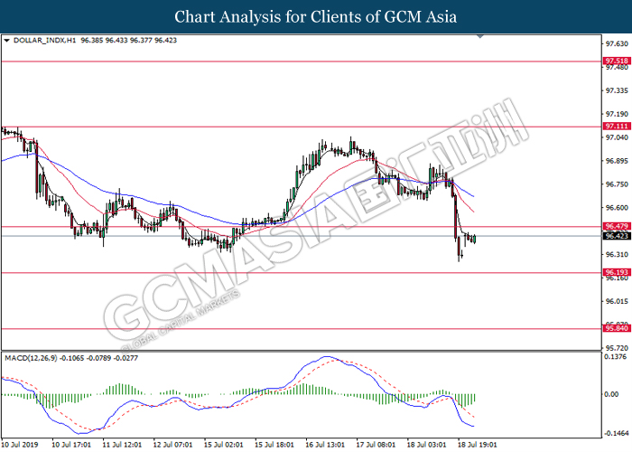Viewport: 632px width, 452px height.
Task: Click the current price tag 96.423
Action: (x=617, y=236)
